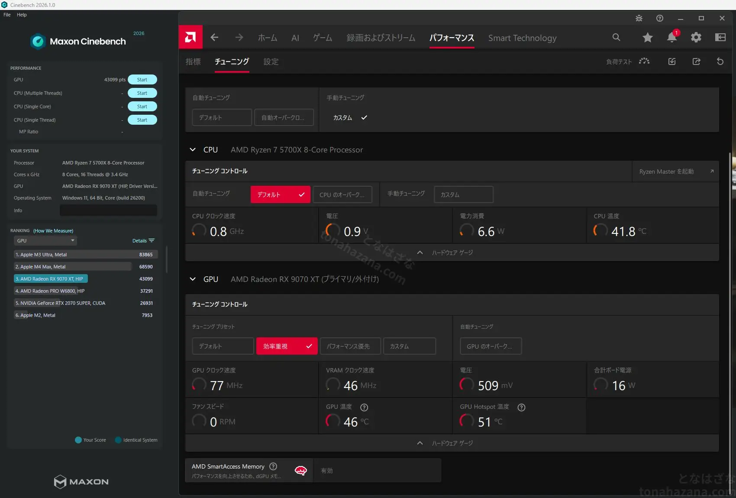Click the SmartAccess Memory brain icon
This screenshot has width=736, height=498.
(301, 470)
